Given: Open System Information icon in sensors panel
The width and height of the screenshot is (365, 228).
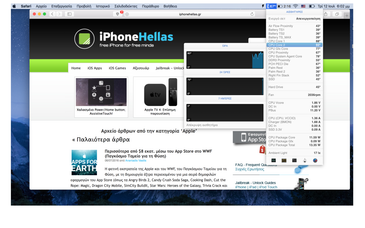Looking at the screenshot, I should (305, 160).
